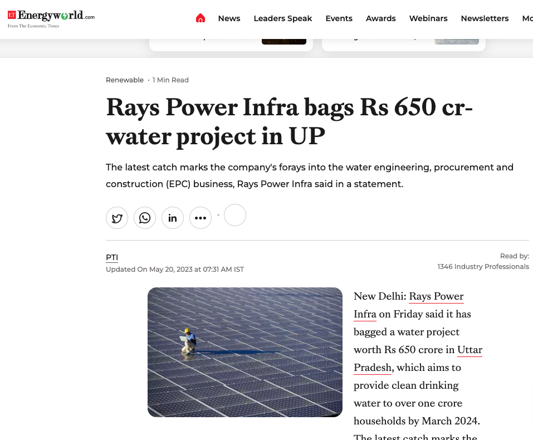Click the empty circle button beside share icons
533x440 pixels.
[x=235, y=215]
